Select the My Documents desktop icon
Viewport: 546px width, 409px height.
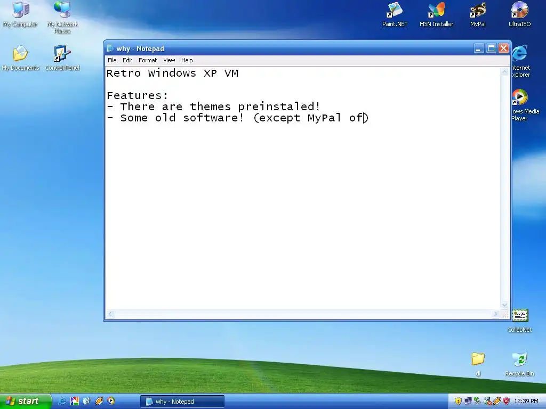click(21, 58)
